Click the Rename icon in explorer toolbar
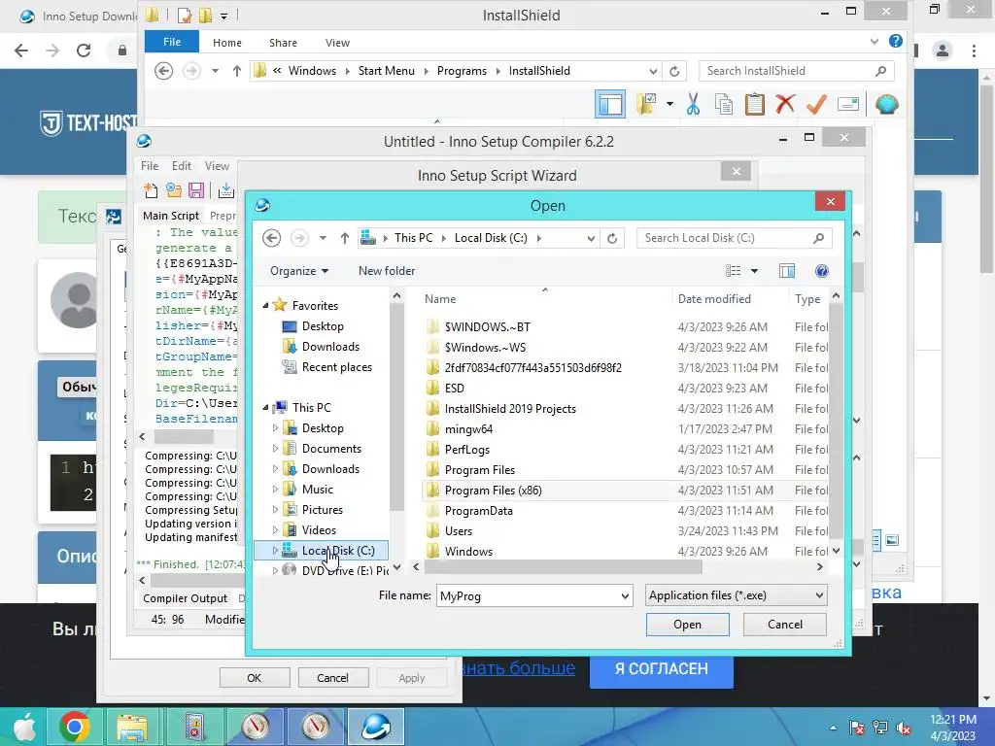Image resolution: width=995 pixels, height=746 pixels. [x=848, y=104]
